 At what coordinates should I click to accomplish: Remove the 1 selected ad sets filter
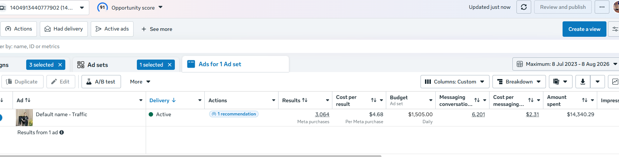[170, 65]
